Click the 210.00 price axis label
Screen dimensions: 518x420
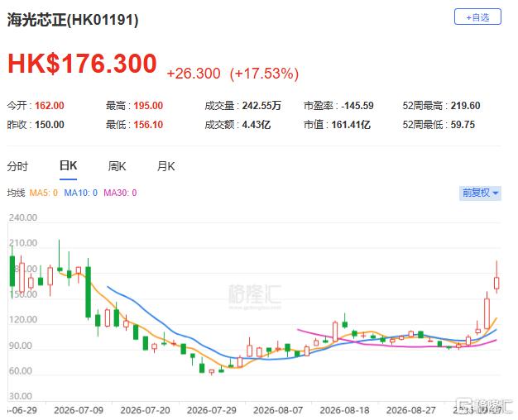pyautogui.click(x=23, y=243)
